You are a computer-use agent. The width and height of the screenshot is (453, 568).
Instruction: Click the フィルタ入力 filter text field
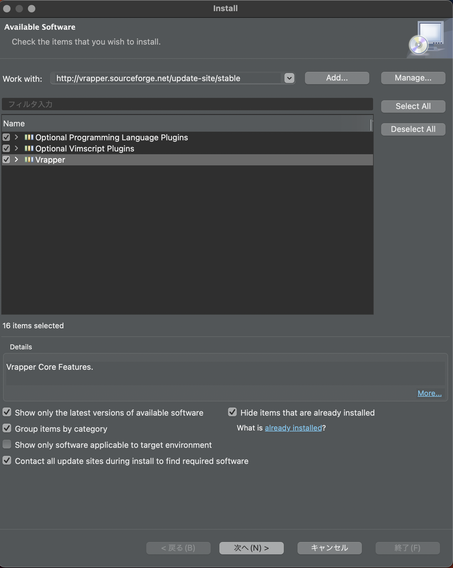[x=187, y=104]
